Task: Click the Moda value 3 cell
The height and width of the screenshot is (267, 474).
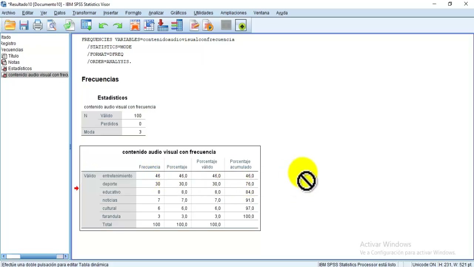Action: pyautogui.click(x=134, y=132)
